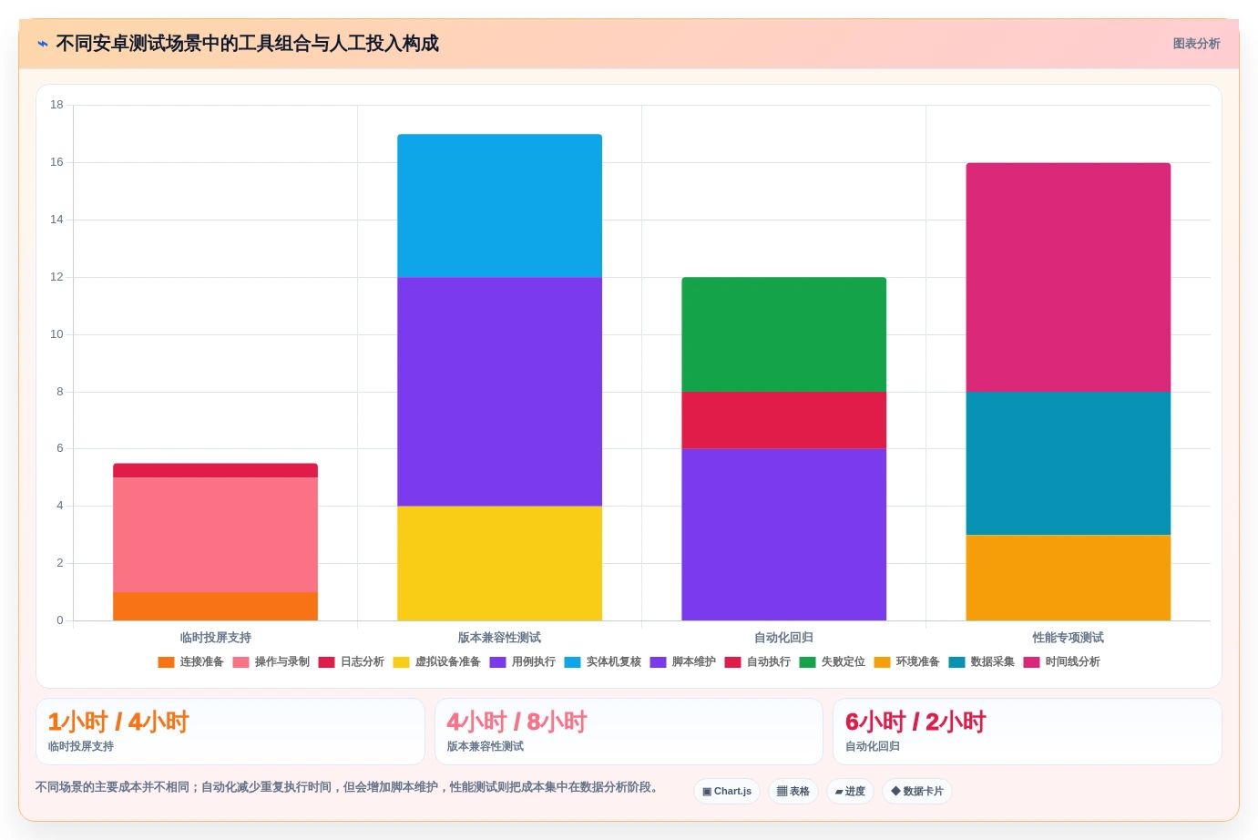Click the 数据采集 legend color box
Screen dimensions: 1258x840
tap(956, 662)
